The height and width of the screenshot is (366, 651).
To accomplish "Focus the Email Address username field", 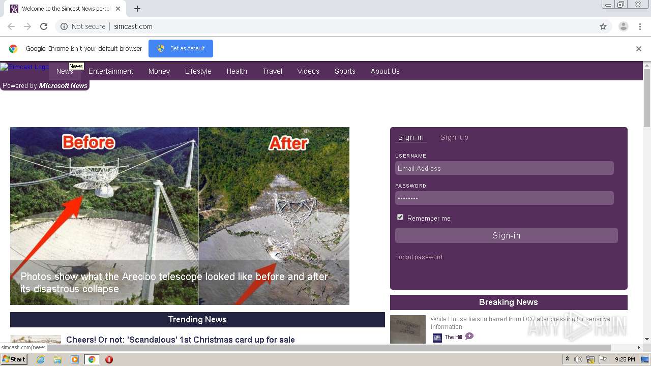I will [505, 168].
